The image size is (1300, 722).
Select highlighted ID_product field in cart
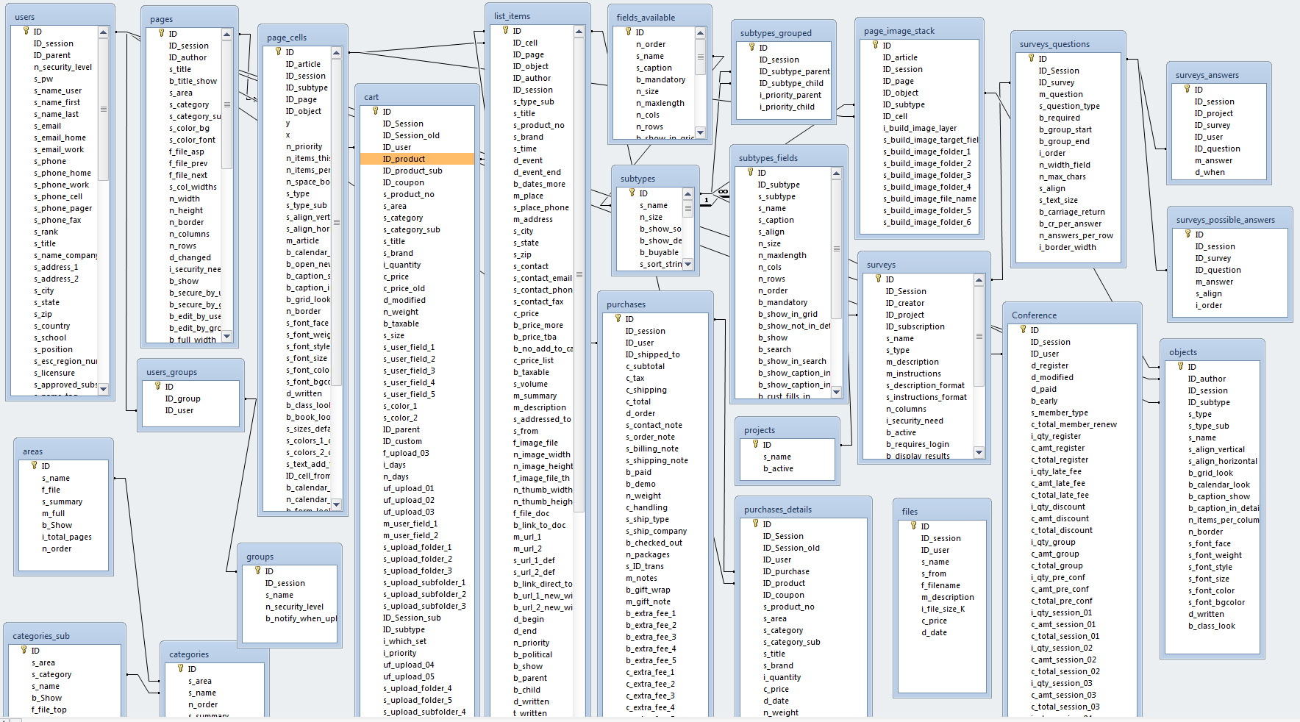(x=417, y=159)
